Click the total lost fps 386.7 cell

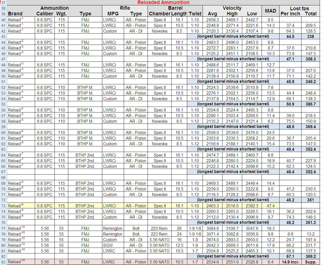310,104
